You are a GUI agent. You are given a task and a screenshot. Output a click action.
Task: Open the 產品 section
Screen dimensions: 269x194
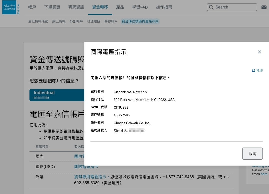click(120, 7)
